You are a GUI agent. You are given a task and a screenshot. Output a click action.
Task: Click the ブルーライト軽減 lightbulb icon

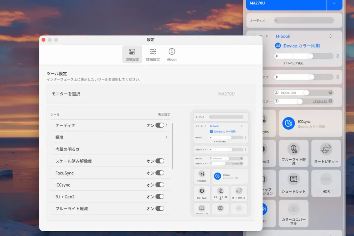293,149
